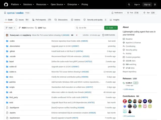The image size is (161, 120).
Task: Open the sdk folder
Action: point(11,92)
